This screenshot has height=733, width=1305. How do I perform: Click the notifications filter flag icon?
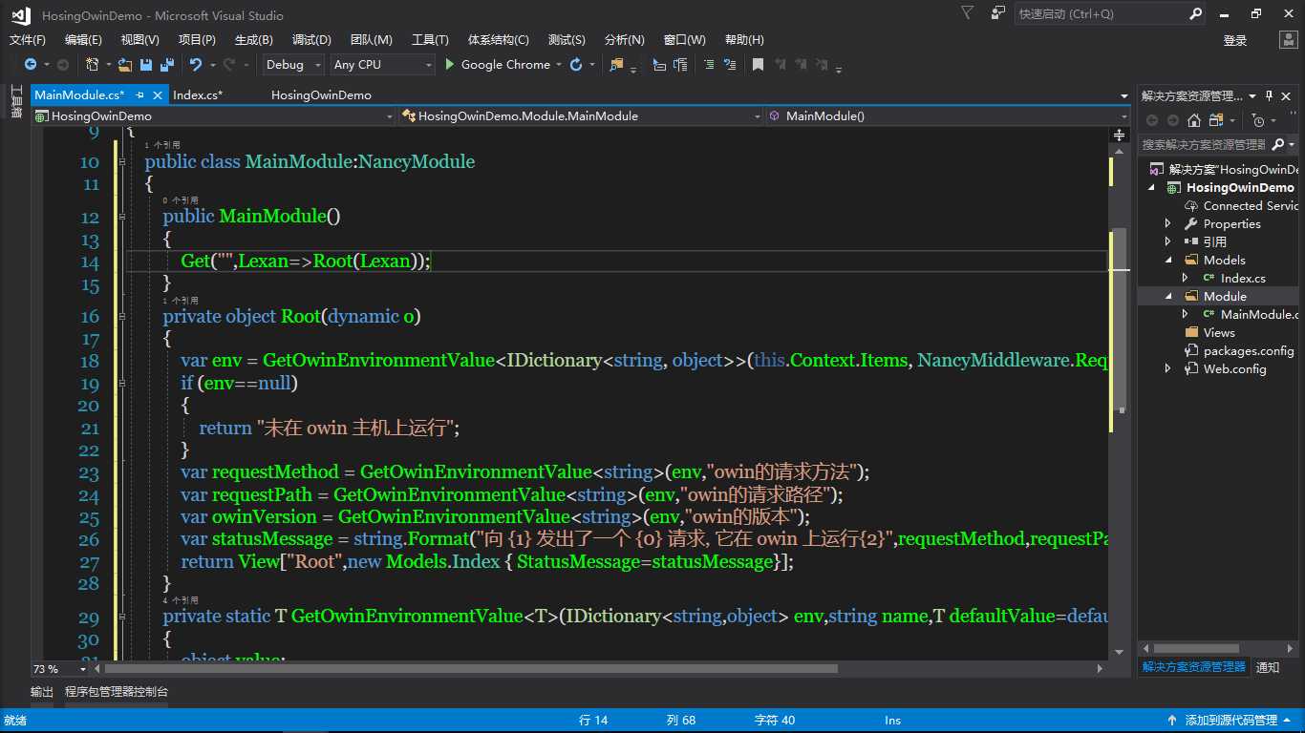968,13
